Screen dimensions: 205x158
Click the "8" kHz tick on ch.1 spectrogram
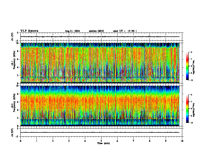tap(18, 51)
